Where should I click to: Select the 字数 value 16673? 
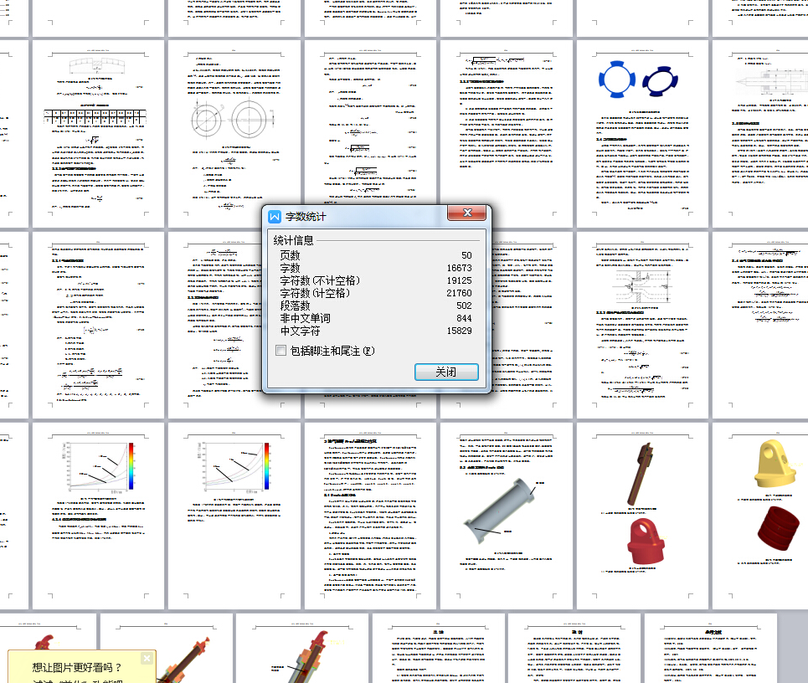[x=459, y=268]
